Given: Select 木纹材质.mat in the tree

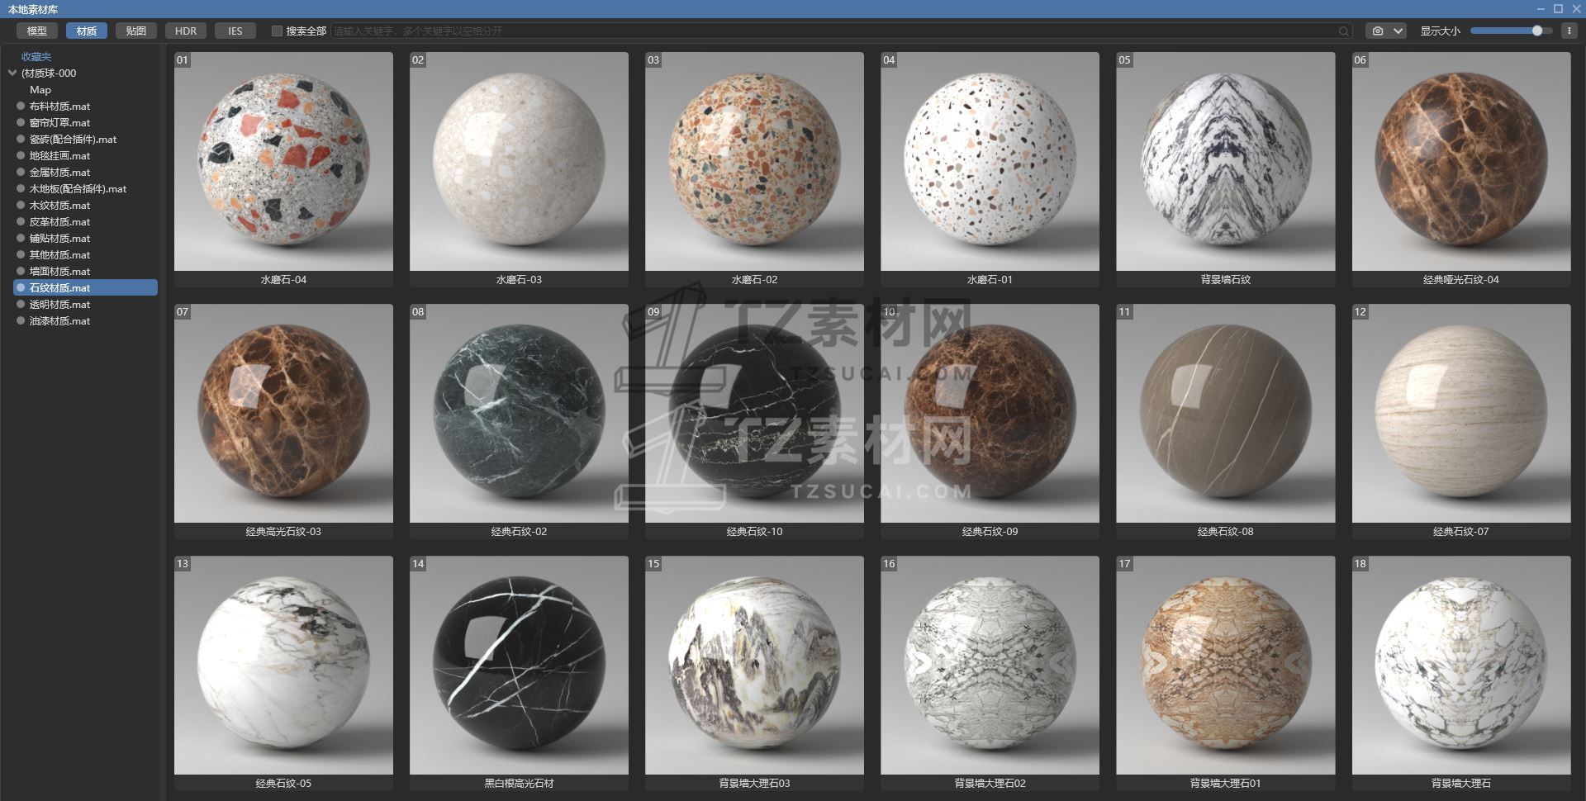Looking at the screenshot, I should [x=59, y=206].
